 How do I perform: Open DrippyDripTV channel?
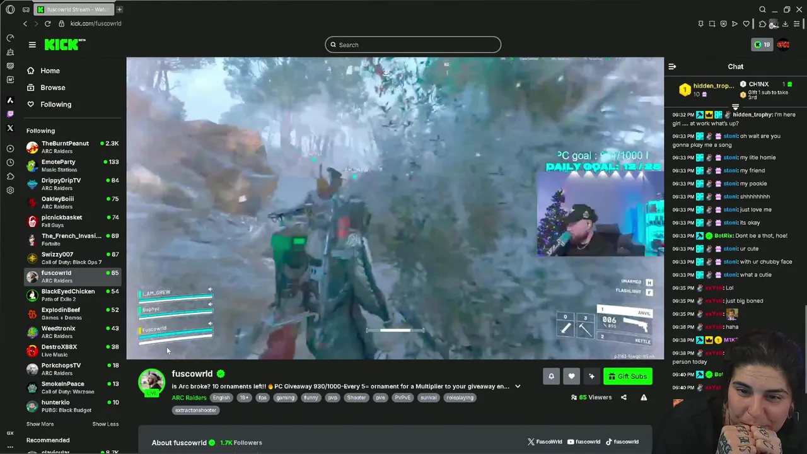[x=73, y=184]
